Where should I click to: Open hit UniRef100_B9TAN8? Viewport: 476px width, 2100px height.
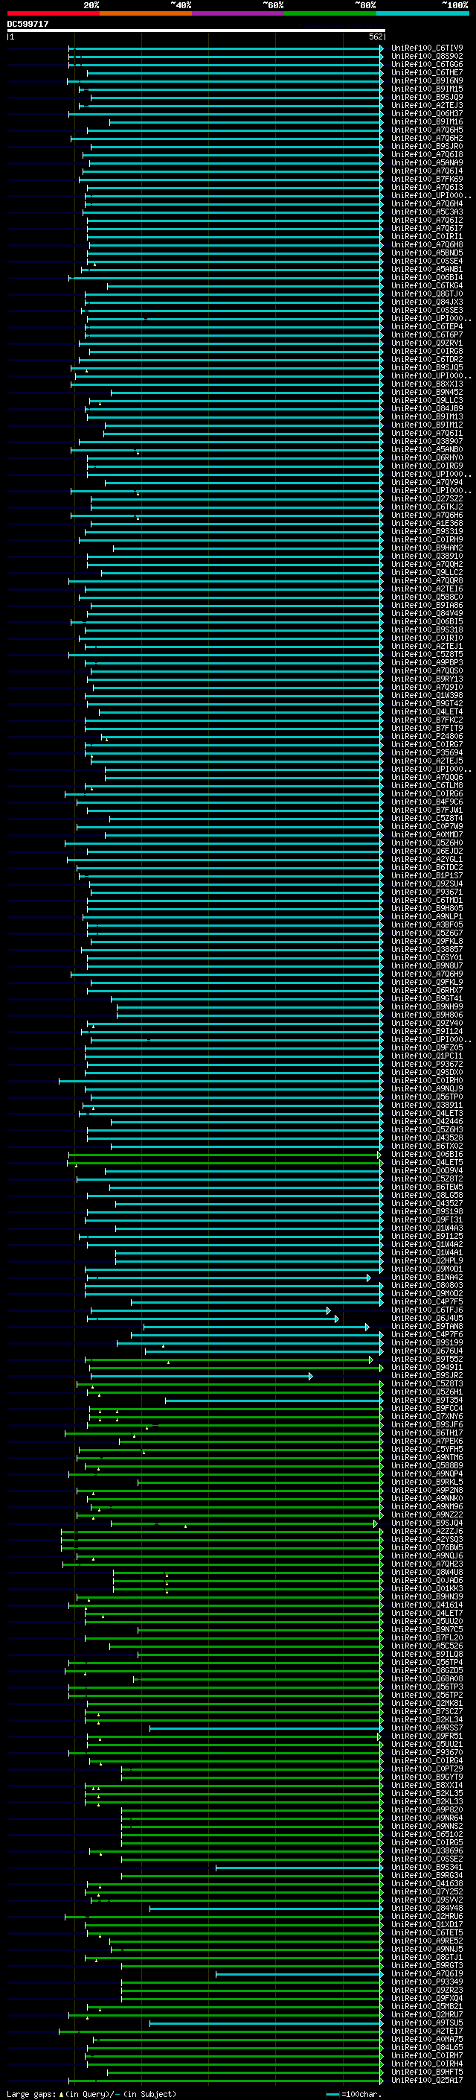tap(426, 1326)
